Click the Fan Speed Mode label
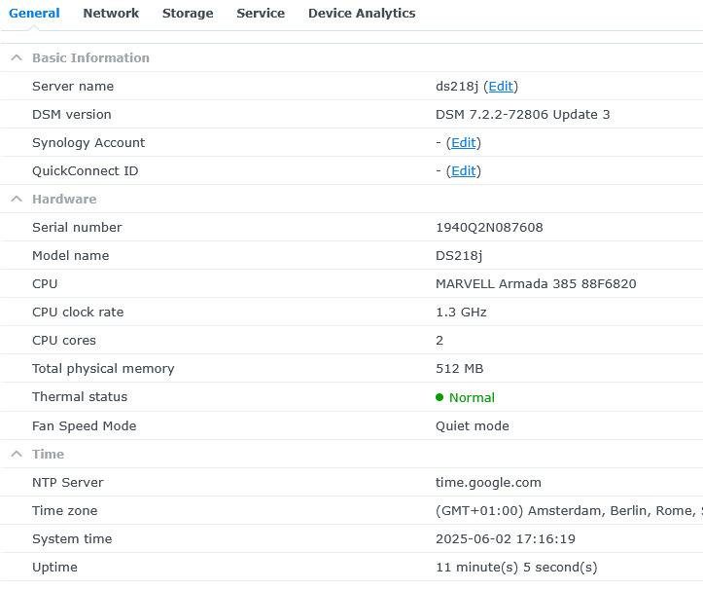This screenshot has width=703, height=589. (x=85, y=425)
